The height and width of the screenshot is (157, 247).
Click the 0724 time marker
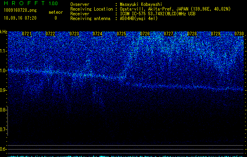[x=97, y=34]
